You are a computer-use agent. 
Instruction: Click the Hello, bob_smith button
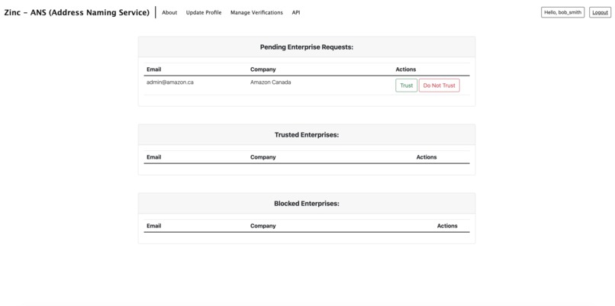[563, 12]
